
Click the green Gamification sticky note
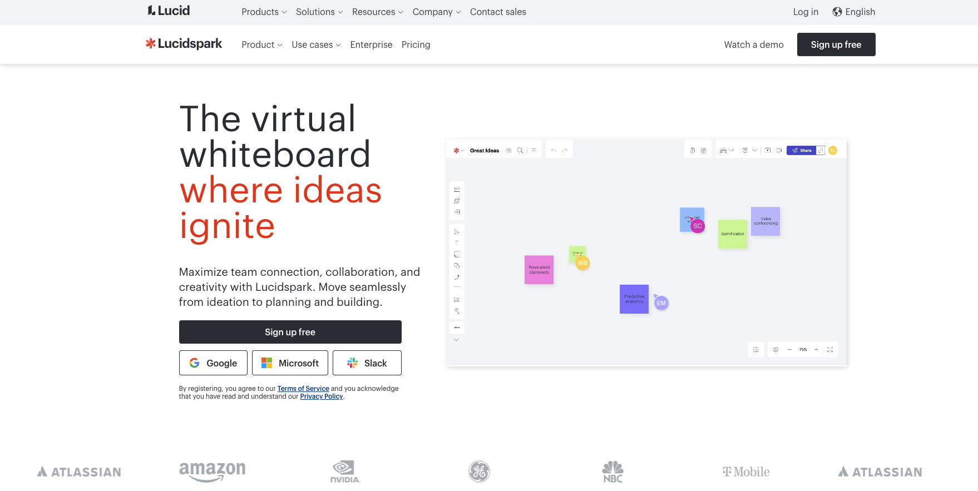[733, 234]
